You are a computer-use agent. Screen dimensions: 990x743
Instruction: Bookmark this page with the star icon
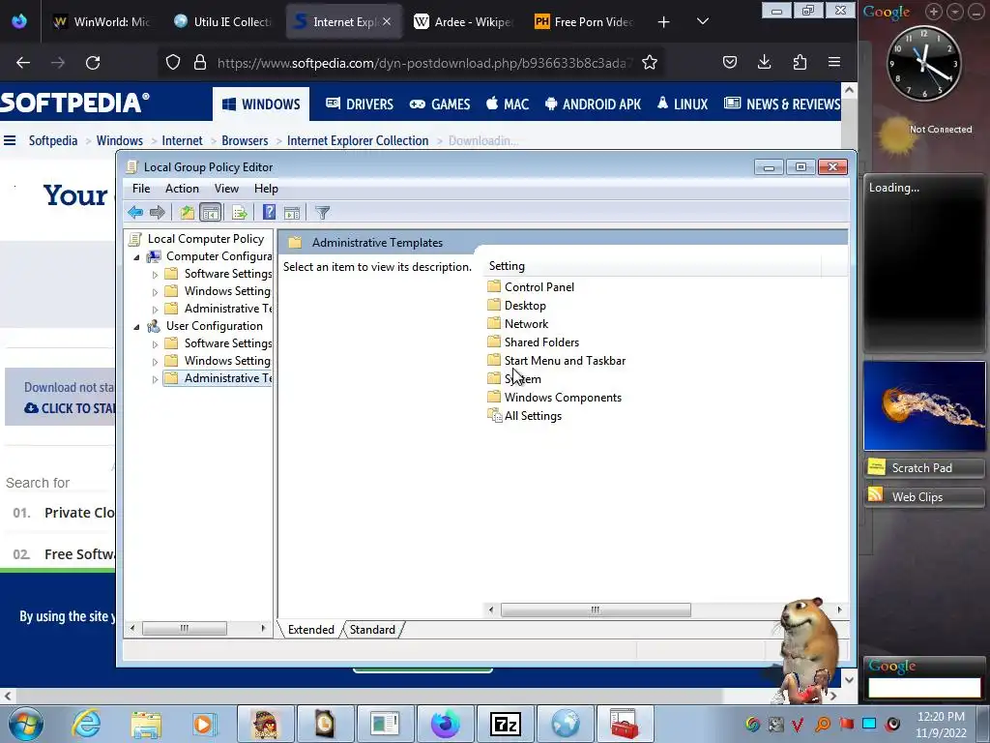pyautogui.click(x=650, y=62)
